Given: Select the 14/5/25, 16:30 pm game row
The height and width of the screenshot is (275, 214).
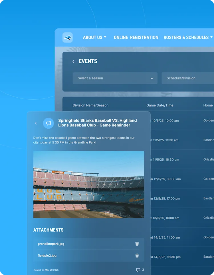Looking at the screenshot, I should click(182, 256).
